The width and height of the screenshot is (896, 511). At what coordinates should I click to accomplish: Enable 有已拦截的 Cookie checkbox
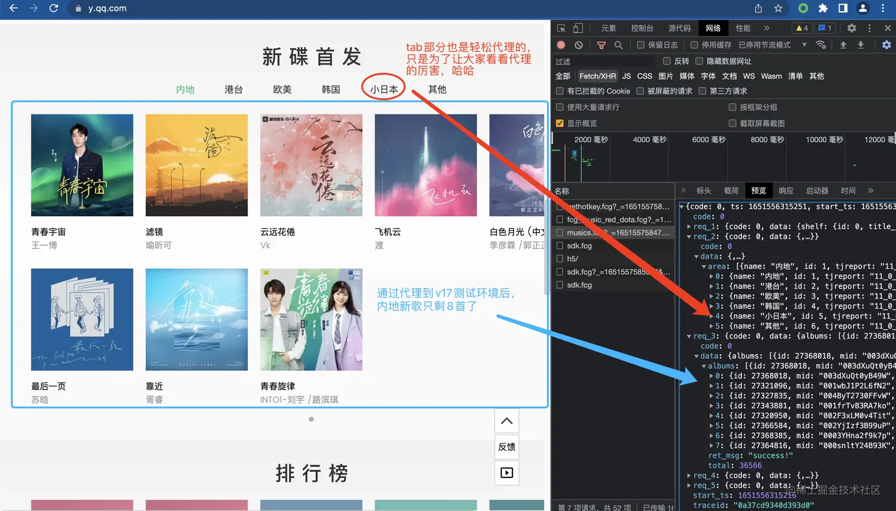[x=559, y=91]
